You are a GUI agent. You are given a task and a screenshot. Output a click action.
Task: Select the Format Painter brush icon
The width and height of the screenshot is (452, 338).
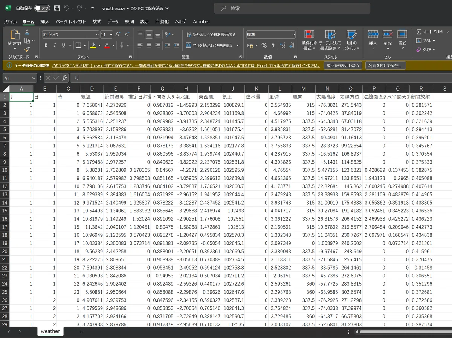point(27,49)
